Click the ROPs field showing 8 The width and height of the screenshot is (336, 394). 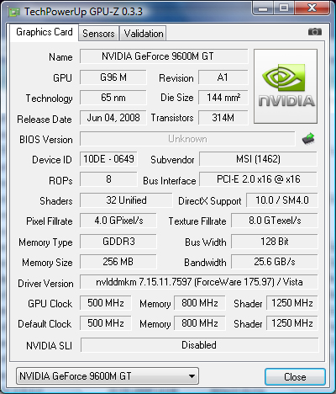click(108, 179)
